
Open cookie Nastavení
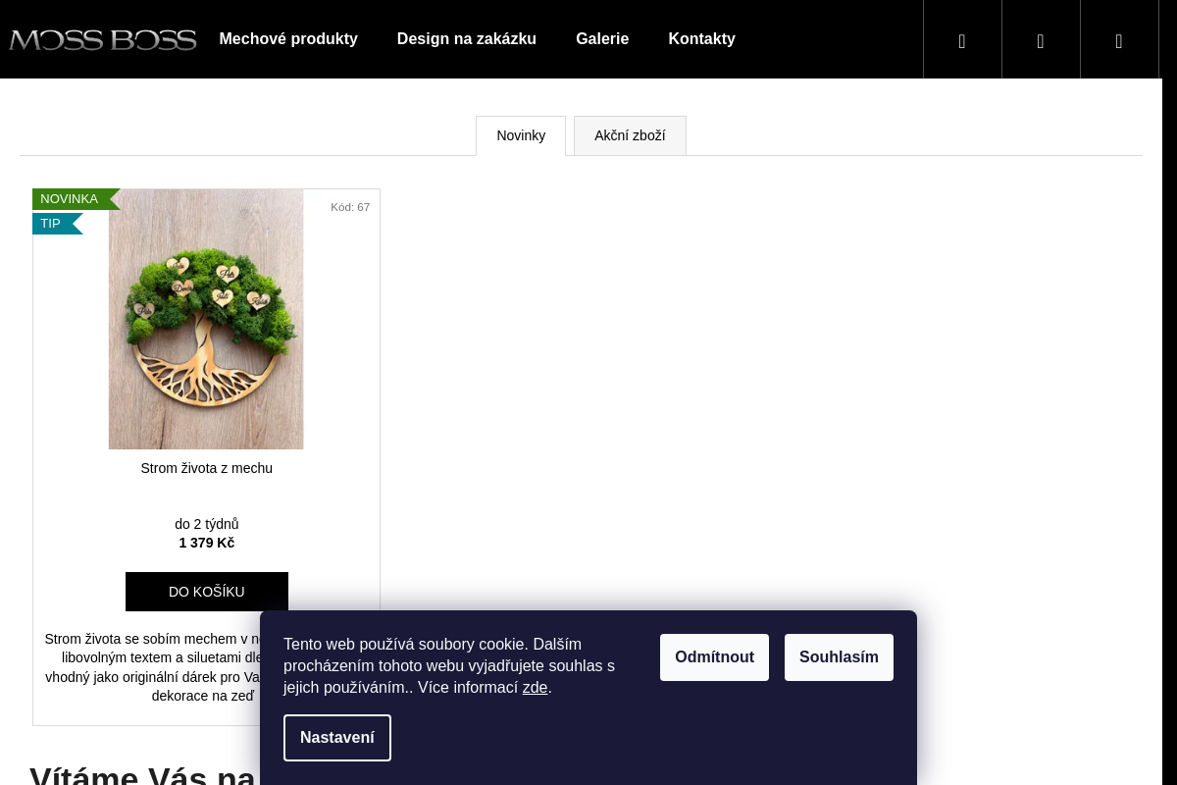pos(337,738)
